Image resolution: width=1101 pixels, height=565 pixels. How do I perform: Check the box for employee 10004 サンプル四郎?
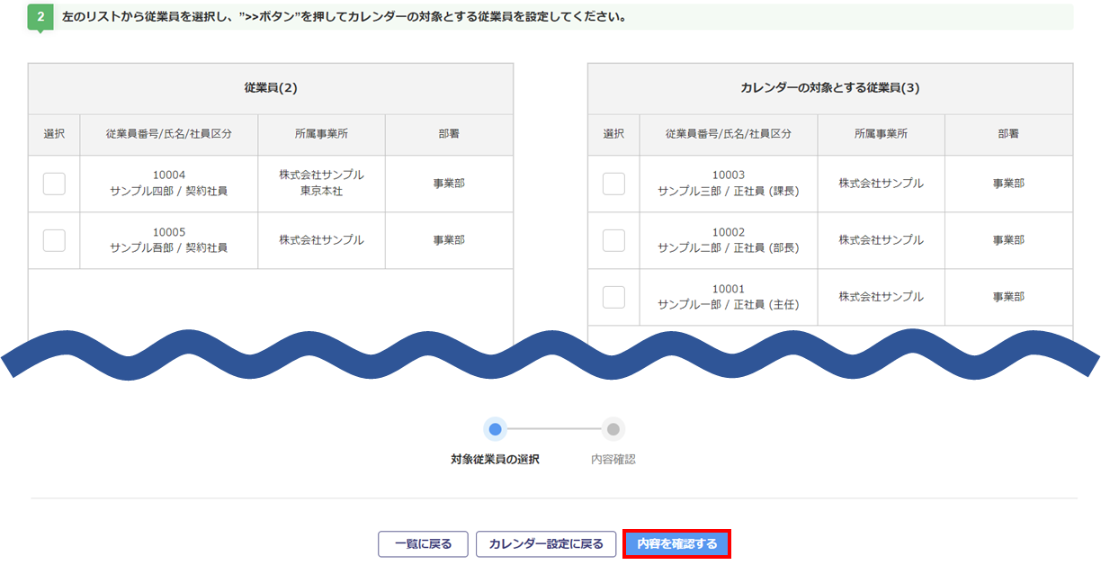tap(54, 184)
